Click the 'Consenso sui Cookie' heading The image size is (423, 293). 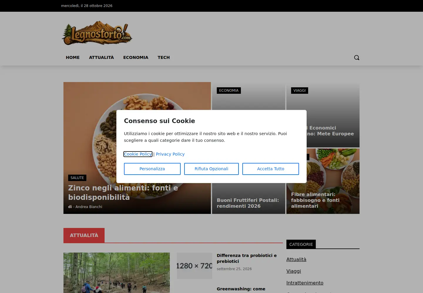(x=160, y=121)
